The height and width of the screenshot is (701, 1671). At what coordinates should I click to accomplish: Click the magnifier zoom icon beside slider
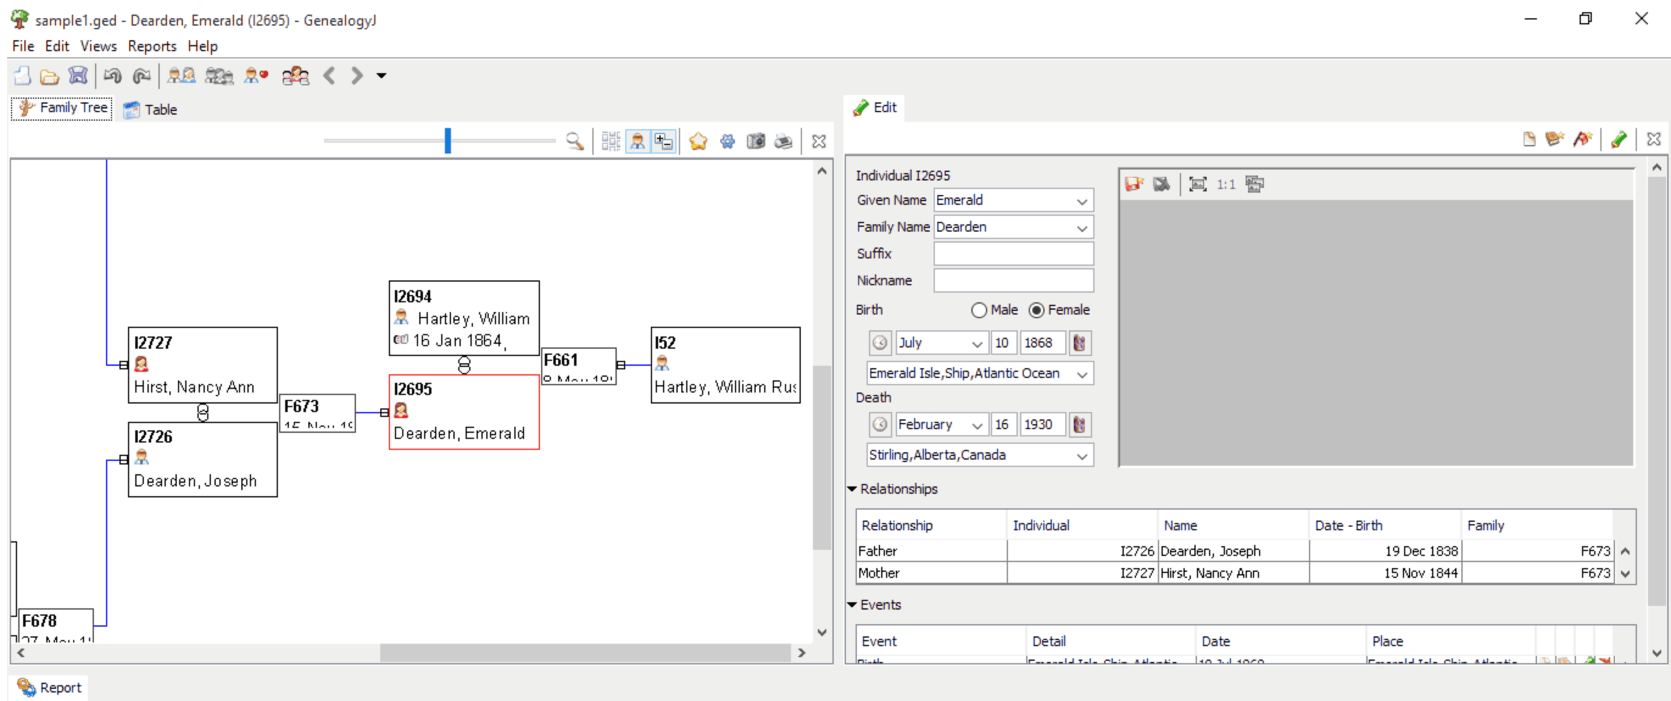[574, 141]
